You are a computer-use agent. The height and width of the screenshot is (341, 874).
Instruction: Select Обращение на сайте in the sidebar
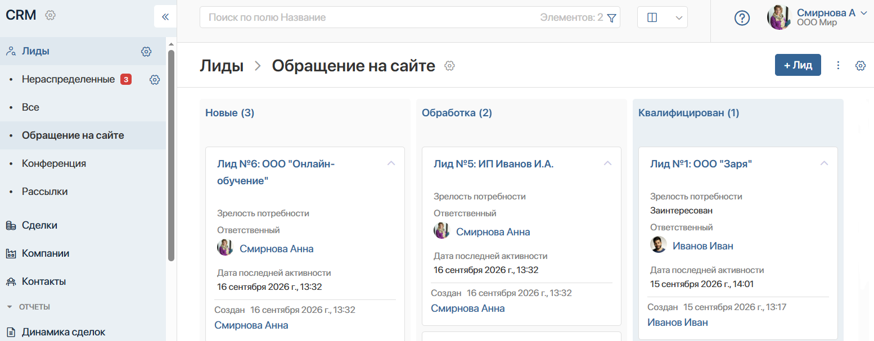pyautogui.click(x=83, y=135)
